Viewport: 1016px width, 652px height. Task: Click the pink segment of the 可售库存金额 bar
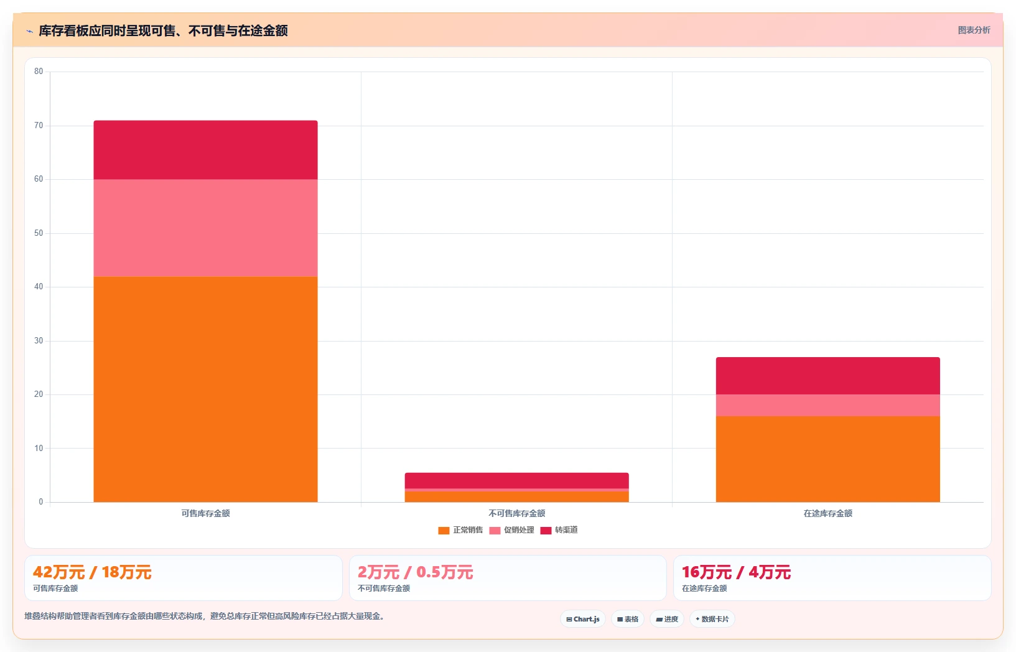click(x=205, y=228)
